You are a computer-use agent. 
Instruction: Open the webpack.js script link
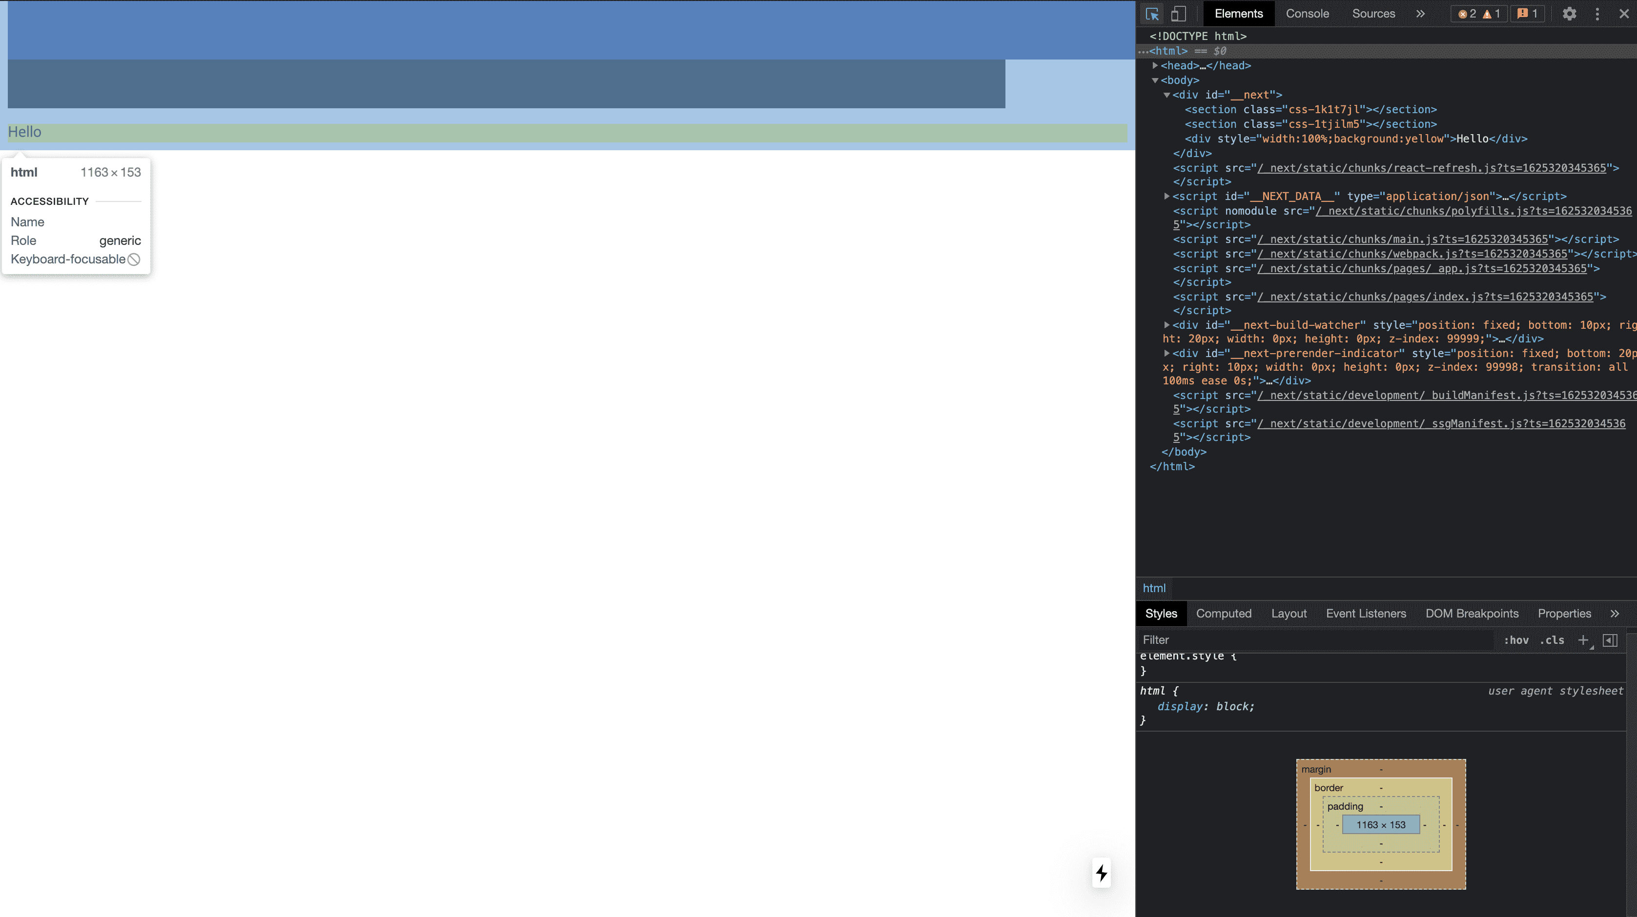click(x=1412, y=253)
